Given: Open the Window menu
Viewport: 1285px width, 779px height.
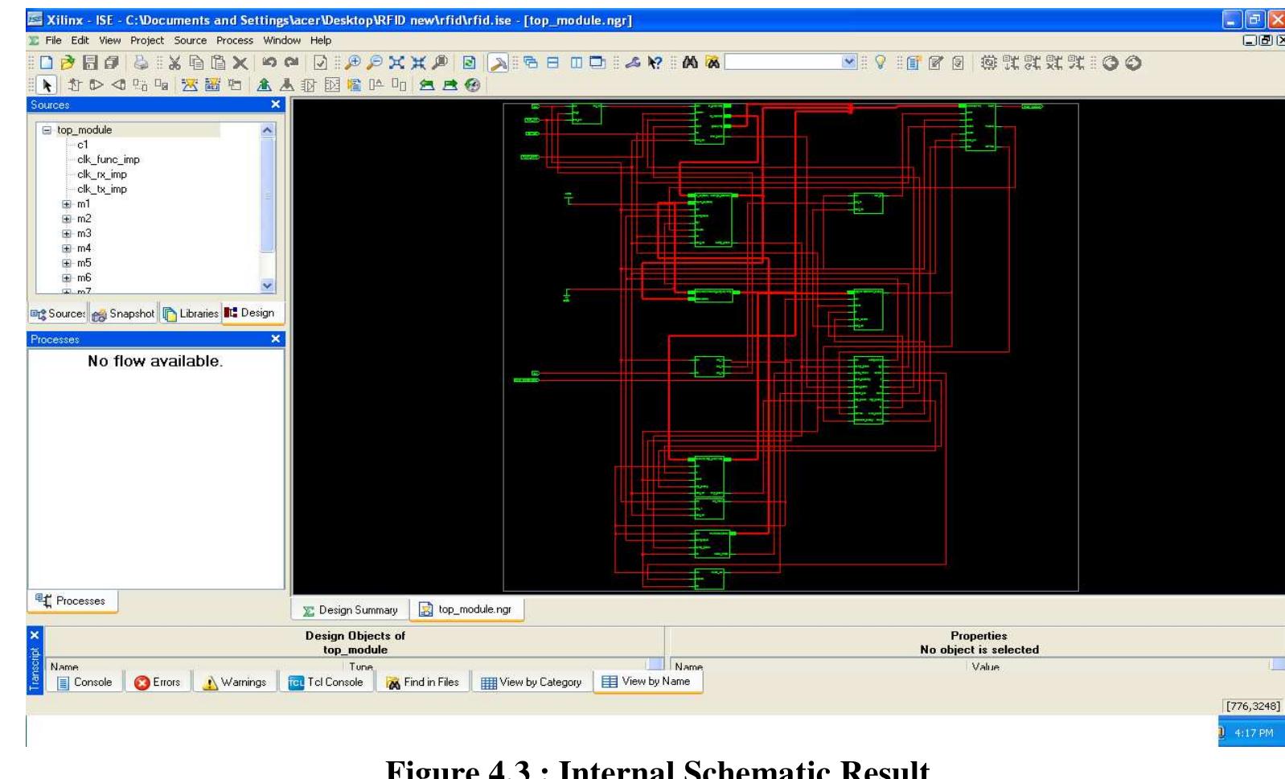Looking at the screenshot, I should 281,40.
